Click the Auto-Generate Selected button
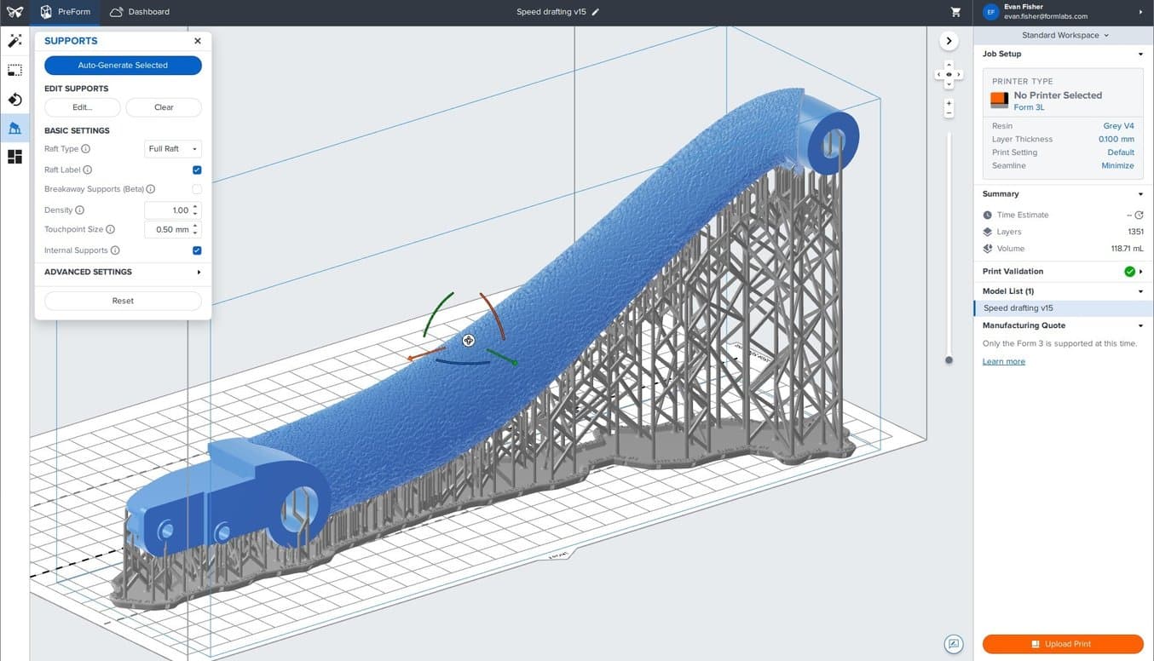This screenshot has height=661, width=1154. point(123,66)
